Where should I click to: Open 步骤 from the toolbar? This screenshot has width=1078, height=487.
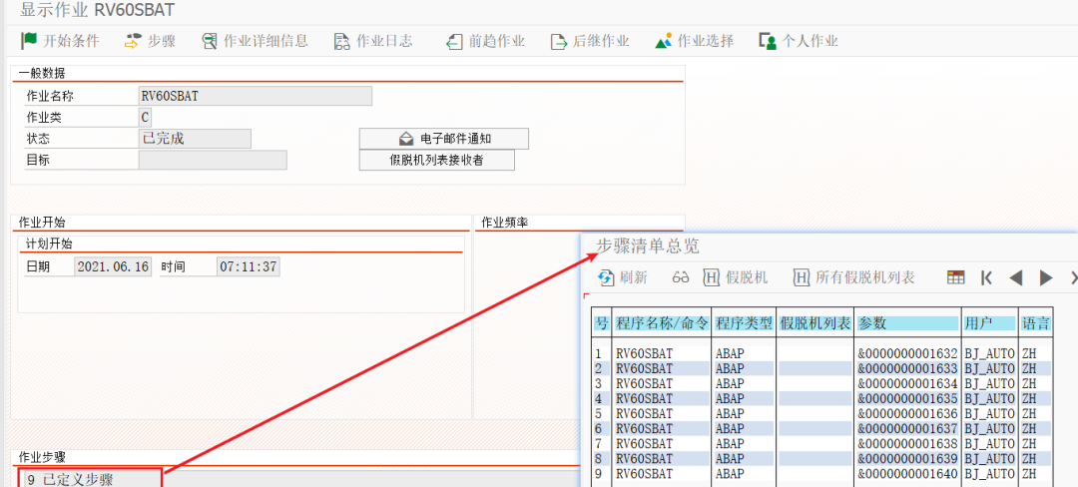pos(150,41)
